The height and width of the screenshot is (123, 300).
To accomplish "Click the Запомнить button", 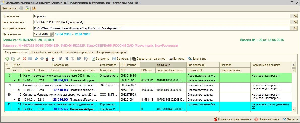I will coord(197,59).
